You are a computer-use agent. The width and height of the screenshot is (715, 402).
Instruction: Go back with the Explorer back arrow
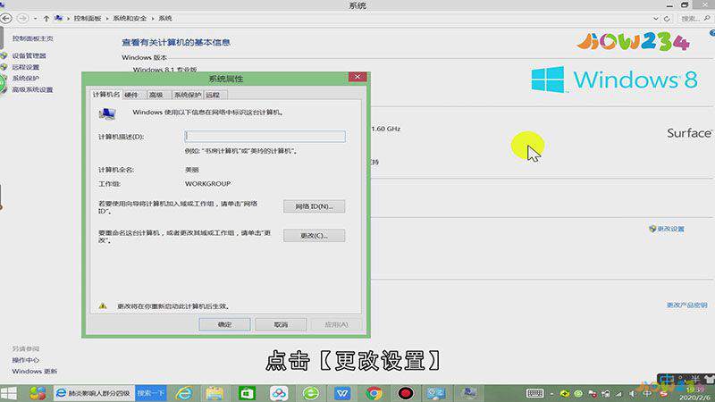(x=6, y=18)
